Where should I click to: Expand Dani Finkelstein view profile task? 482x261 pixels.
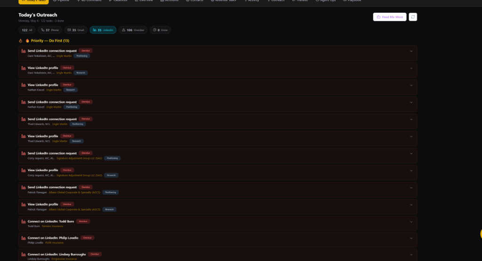pos(411,68)
